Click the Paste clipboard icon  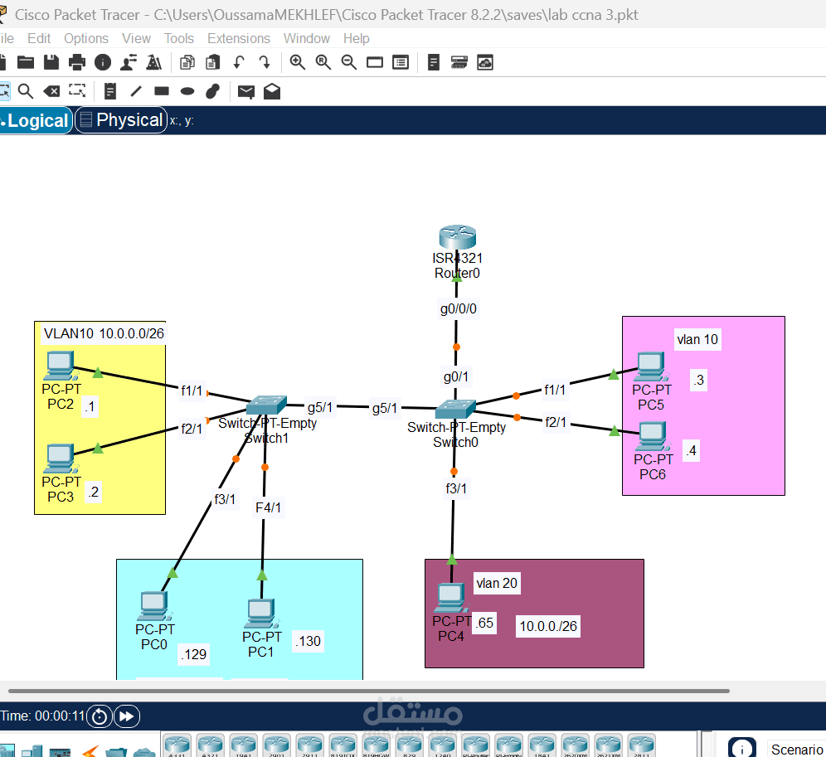(x=213, y=62)
